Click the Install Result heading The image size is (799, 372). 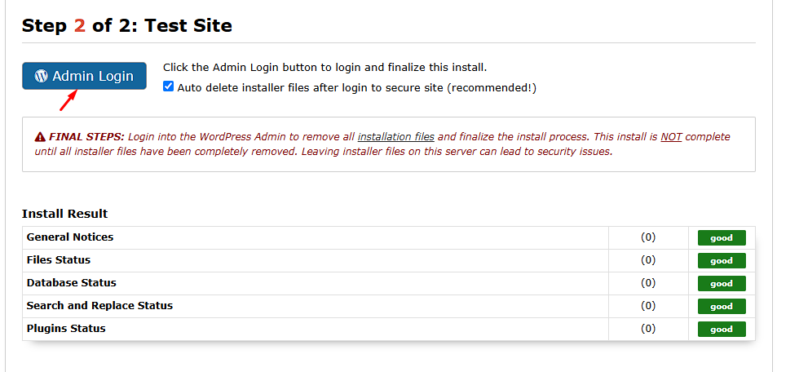pyautogui.click(x=65, y=214)
